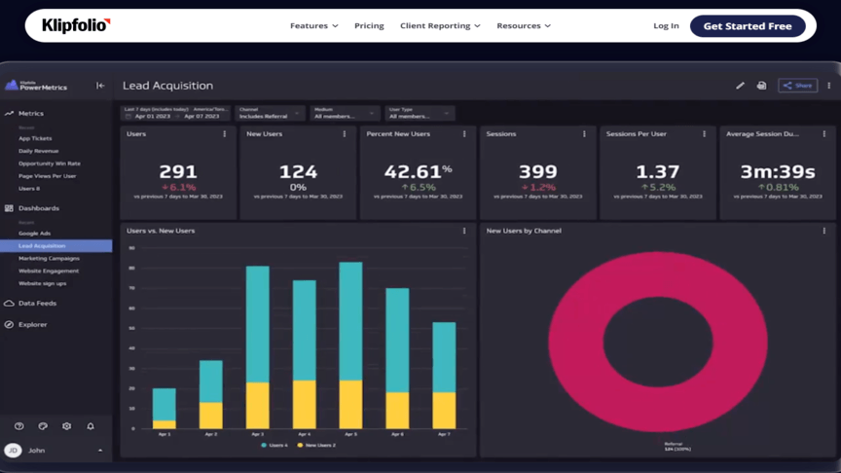Click the Log In link
The image size is (841, 473).
(666, 25)
